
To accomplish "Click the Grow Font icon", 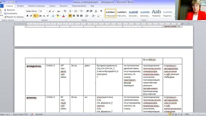I will pyautogui.click(x=50, y=11).
